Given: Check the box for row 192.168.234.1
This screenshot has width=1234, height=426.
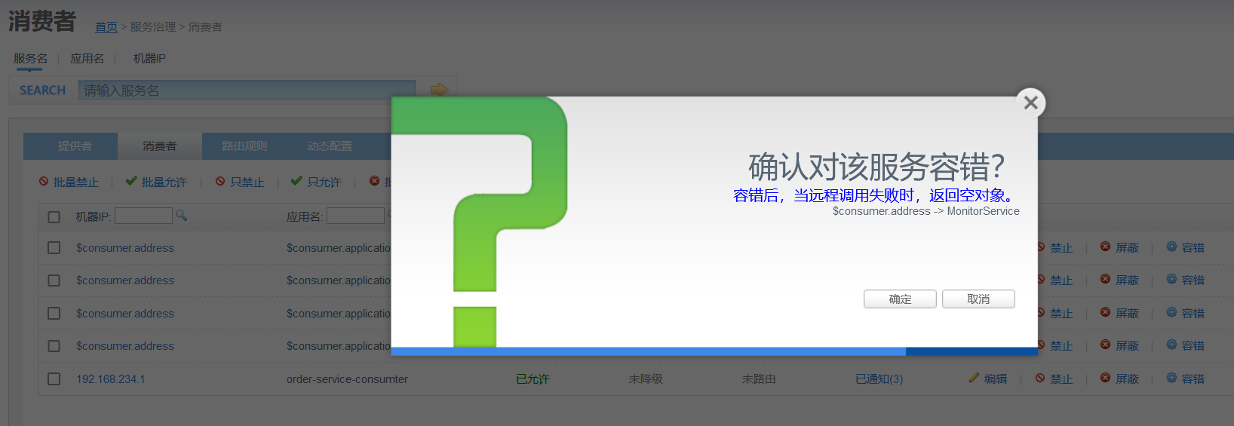Looking at the screenshot, I should tap(54, 379).
